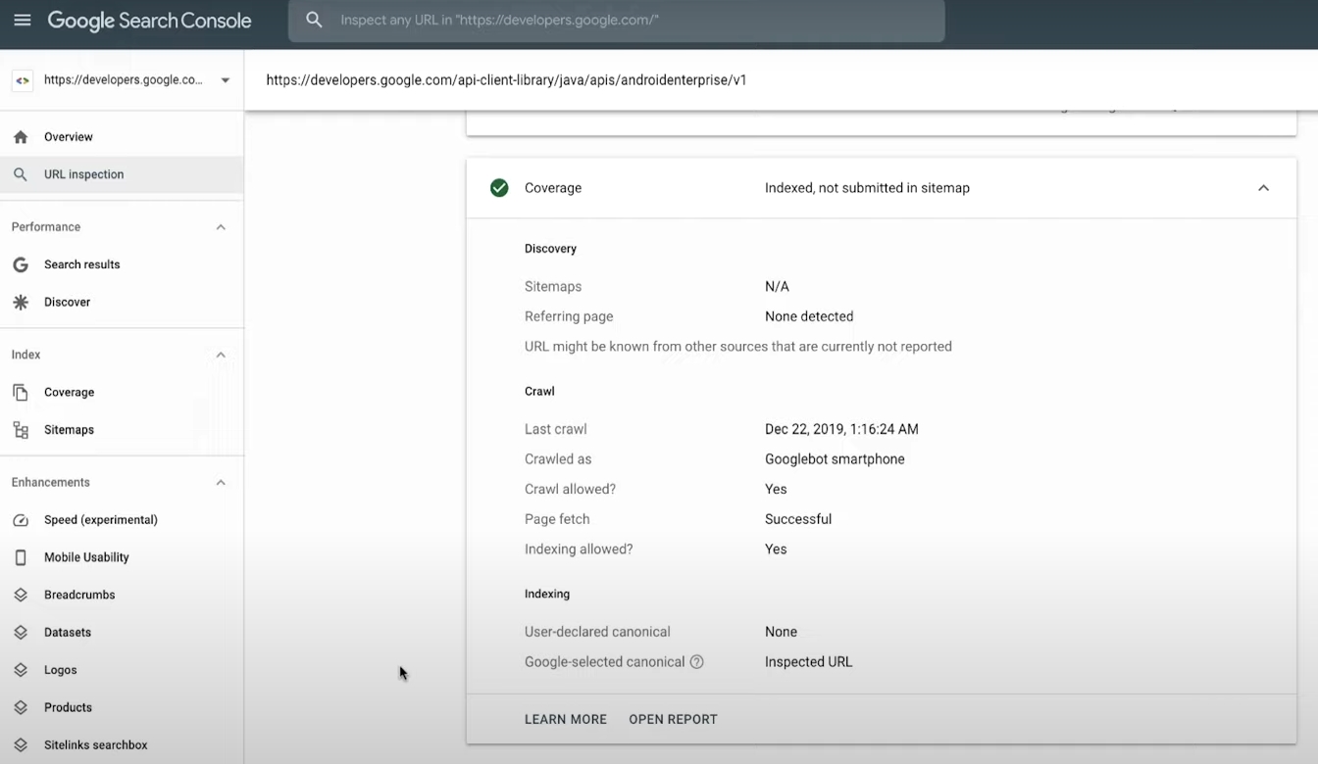This screenshot has width=1318, height=764.
Task: Click the 'Yes' value for Indexing allowed
Action: click(776, 549)
